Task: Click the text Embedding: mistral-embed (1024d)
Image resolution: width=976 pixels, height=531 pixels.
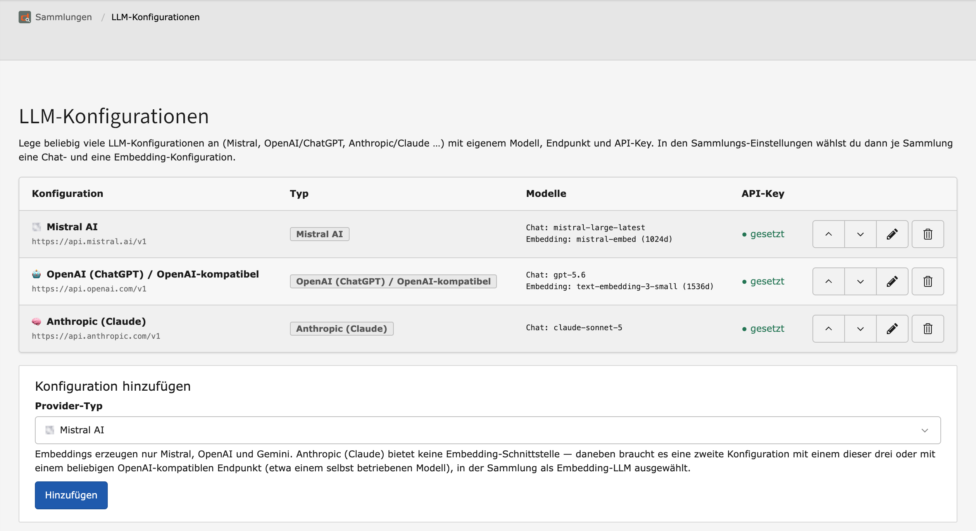Action: (599, 239)
